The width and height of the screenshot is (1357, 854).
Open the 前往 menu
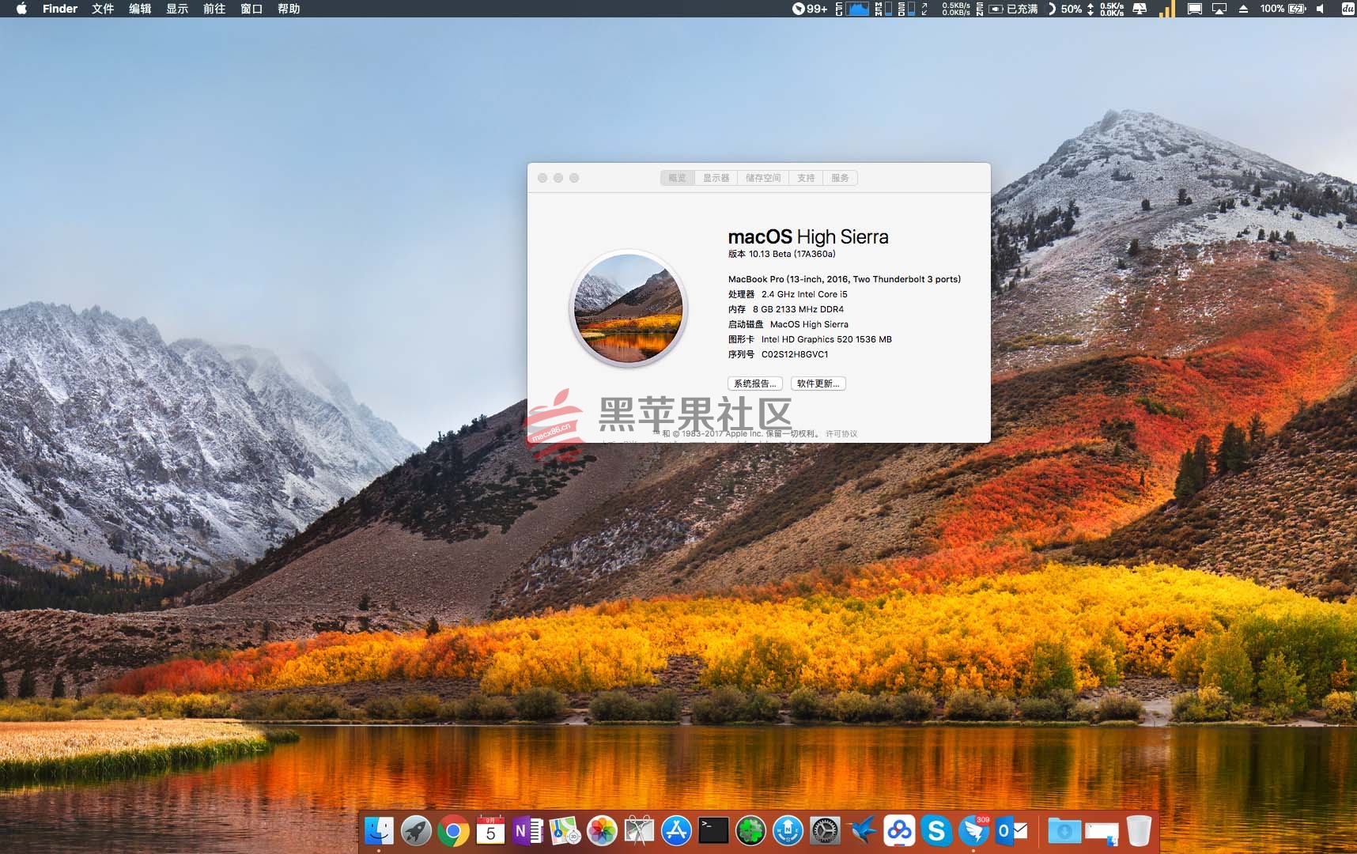pos(214,9)
